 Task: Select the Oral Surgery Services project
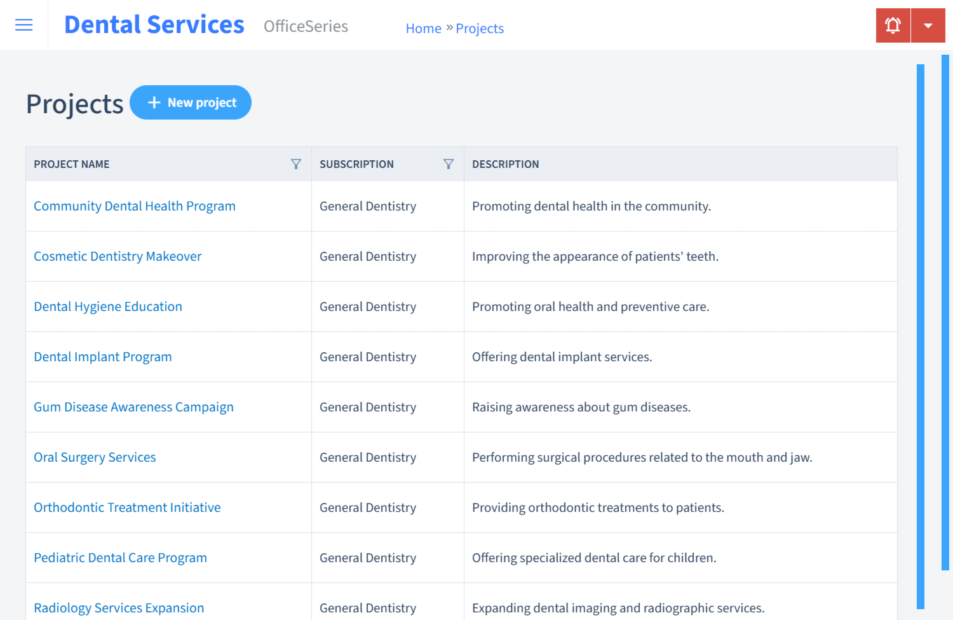[95, 457]
